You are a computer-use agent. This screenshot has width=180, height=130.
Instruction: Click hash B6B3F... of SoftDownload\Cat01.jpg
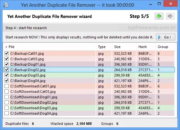click(x=145, y=86)
